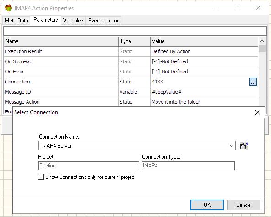Click the Name column header
271x217 pixels.
pos(61,41)
